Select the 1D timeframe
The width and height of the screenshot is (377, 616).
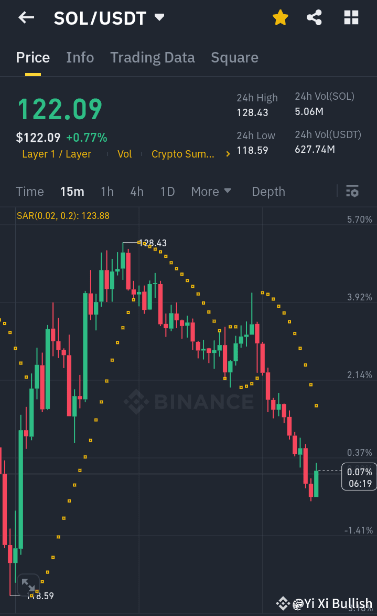167,191
